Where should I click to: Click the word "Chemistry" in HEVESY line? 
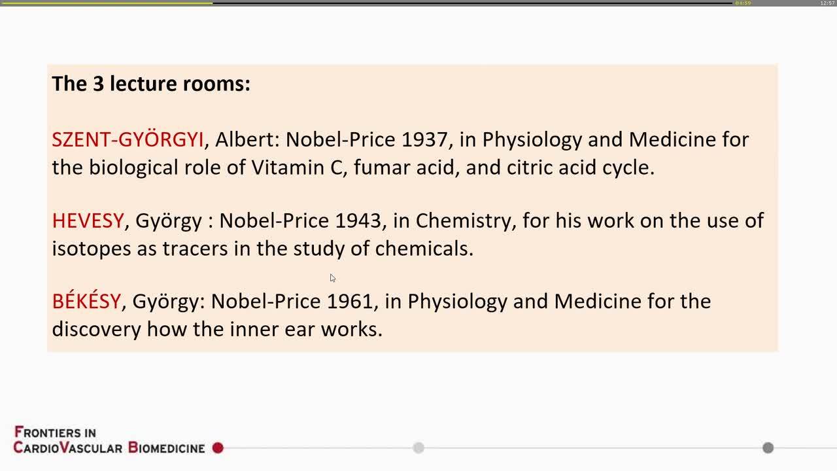pyautogui.click(x=466, y=220)
